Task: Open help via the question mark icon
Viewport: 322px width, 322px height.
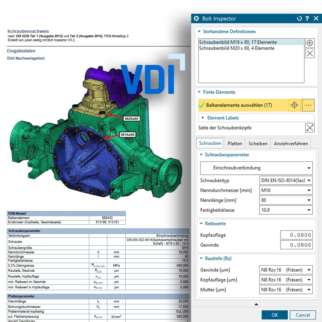Action: 307,18
